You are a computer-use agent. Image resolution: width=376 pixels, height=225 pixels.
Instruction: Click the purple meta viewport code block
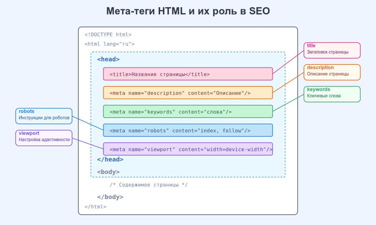point(188,149)
